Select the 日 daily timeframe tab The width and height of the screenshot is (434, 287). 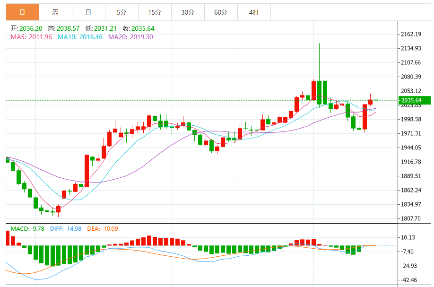click(x=22, y=12)
